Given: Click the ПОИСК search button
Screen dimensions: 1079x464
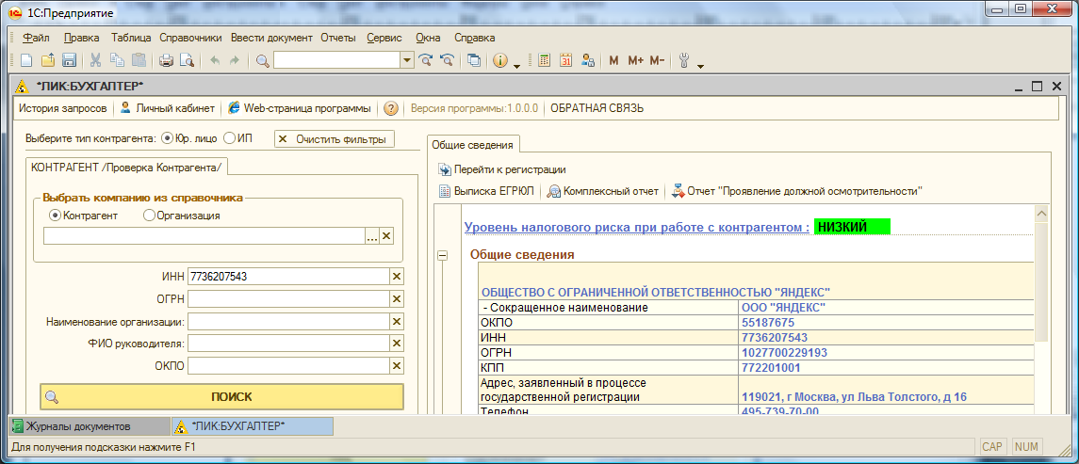Looking at the screenshot, I should pyautogui.click(x=221, y=396).
